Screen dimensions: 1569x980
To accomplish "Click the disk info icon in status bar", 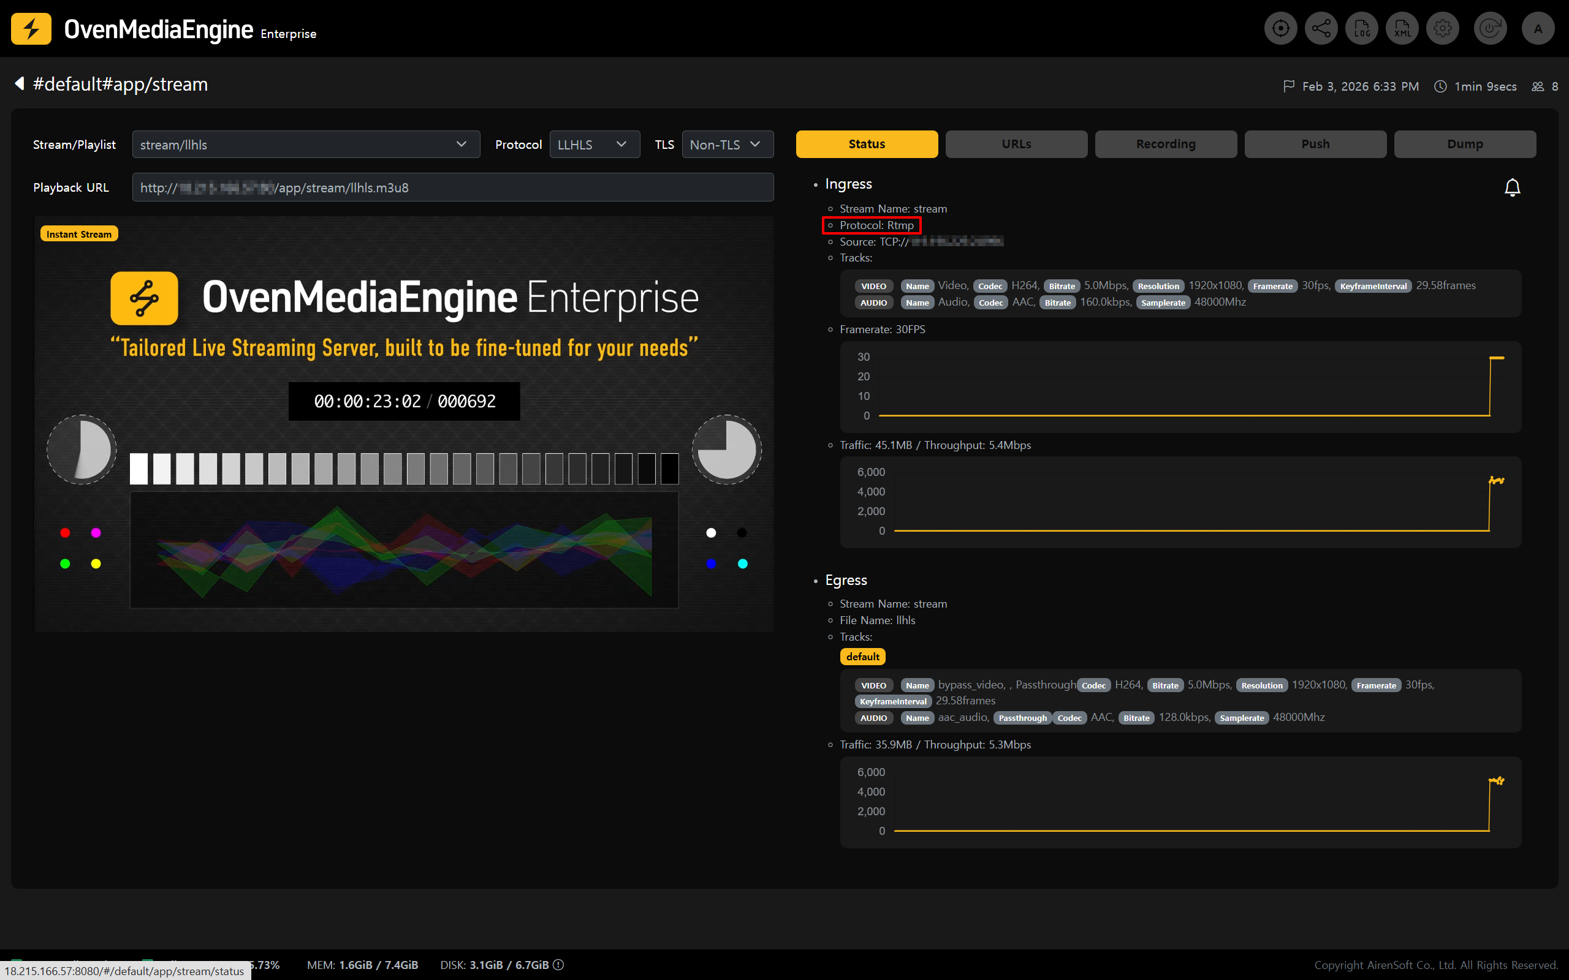I will coord(558,965).
